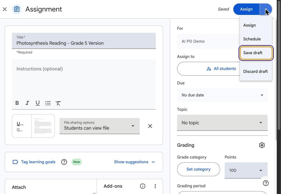This screenshot has height=194, width=281.
Task: Click the attached file name link U...
Action: click(20, 124)
